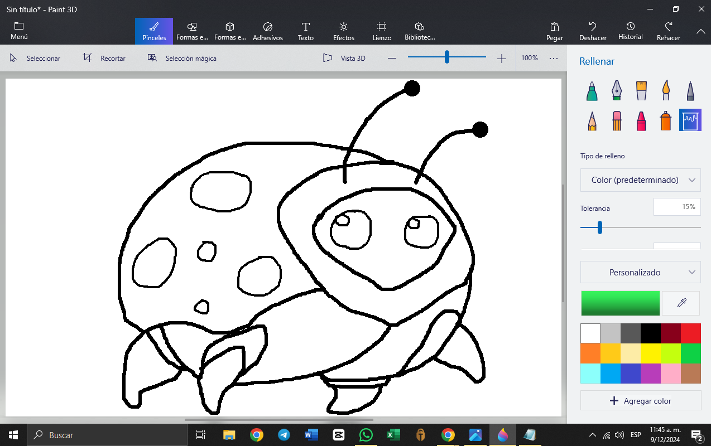
Task: Choose the white color swatch
Action: pyautogui.click(x=590, y=333)
